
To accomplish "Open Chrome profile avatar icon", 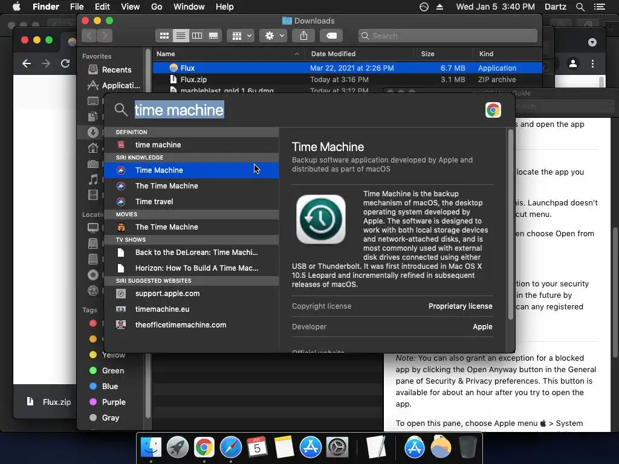I will [x=573, y=63].
